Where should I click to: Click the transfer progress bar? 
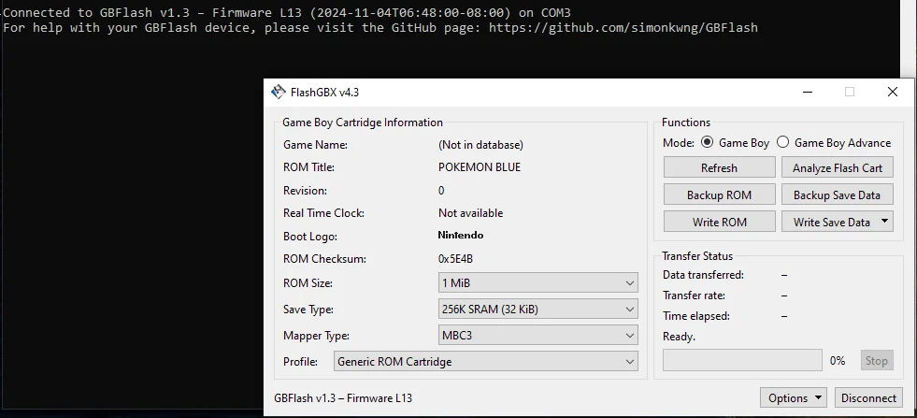[x=743, y=360]
